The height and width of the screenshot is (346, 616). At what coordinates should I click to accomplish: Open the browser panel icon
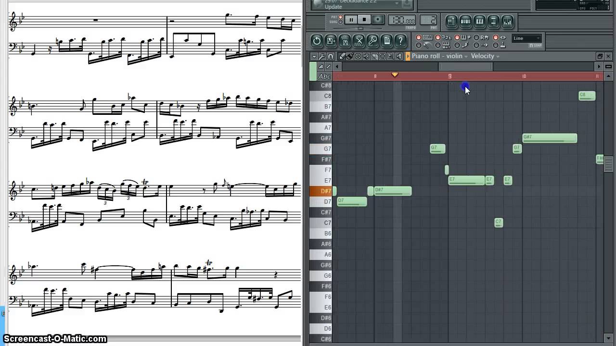point(493,21)
